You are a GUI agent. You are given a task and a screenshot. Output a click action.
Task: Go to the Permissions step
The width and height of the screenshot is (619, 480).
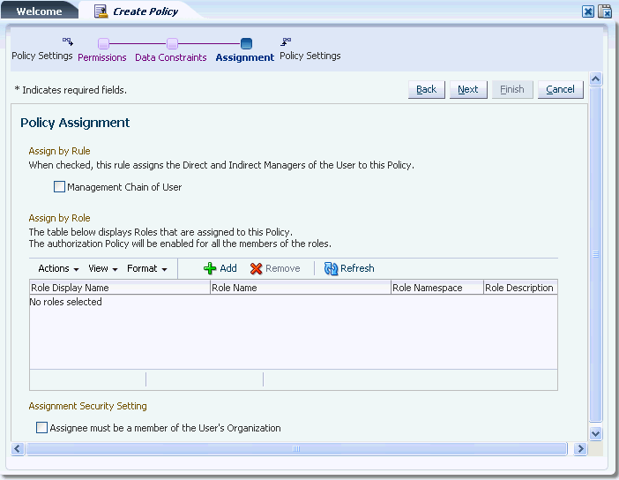(102, 57)
